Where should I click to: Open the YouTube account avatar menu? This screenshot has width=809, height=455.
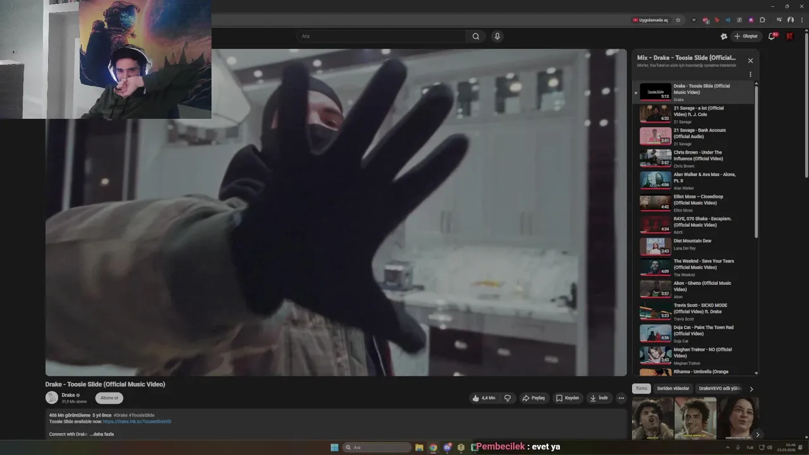(789, 37)
